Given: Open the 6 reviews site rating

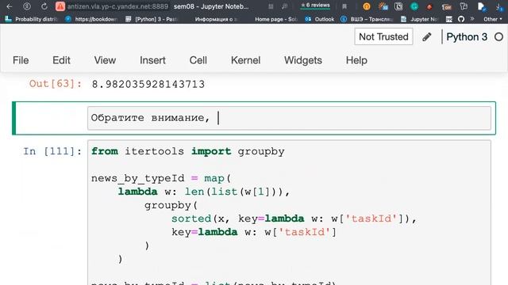Looking at the screenshot, I should click(x=315, y=6).
